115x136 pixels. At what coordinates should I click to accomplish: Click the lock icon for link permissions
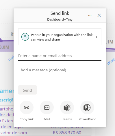point(25,37)
